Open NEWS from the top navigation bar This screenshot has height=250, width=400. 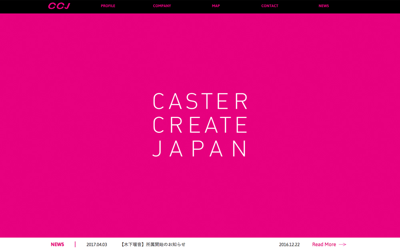pos(324,6)
